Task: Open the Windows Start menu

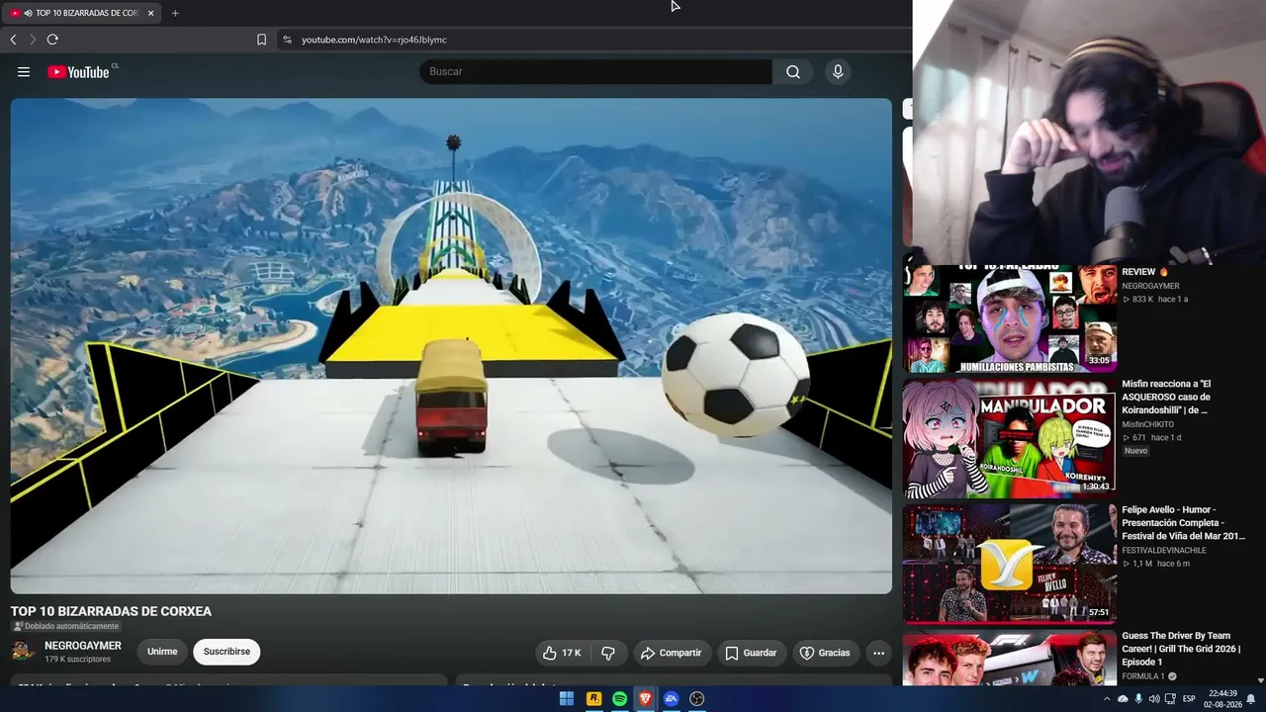Action: (x=567, y=699)
